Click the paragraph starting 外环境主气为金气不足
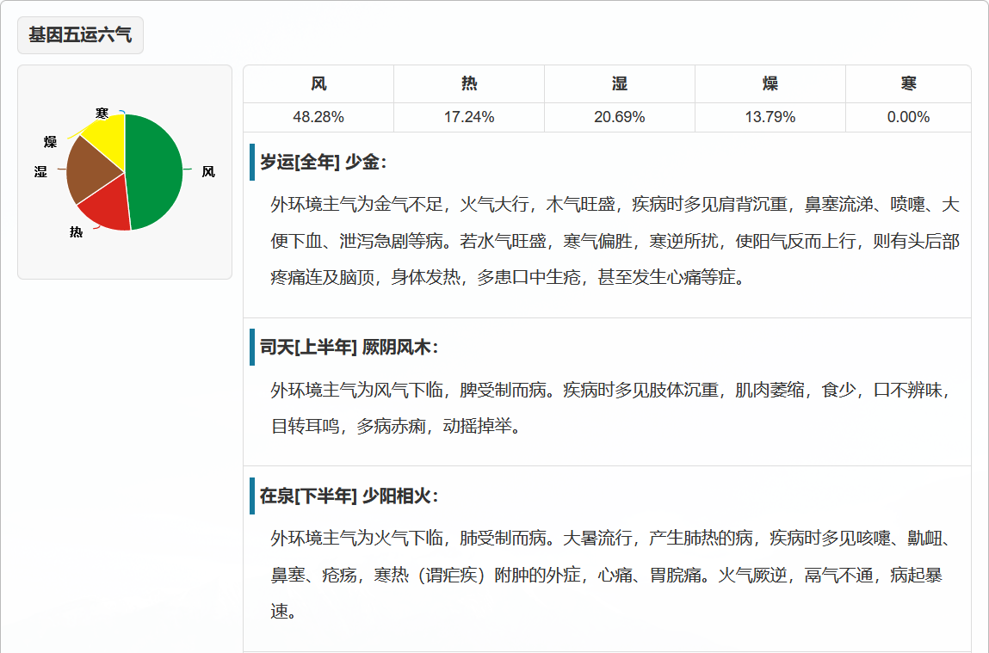 point(615,241)
